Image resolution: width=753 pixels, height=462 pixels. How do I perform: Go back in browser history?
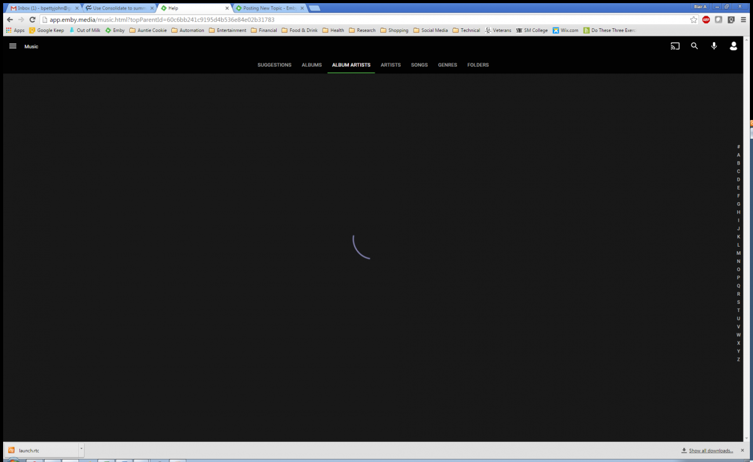click(x=9, y=19)
